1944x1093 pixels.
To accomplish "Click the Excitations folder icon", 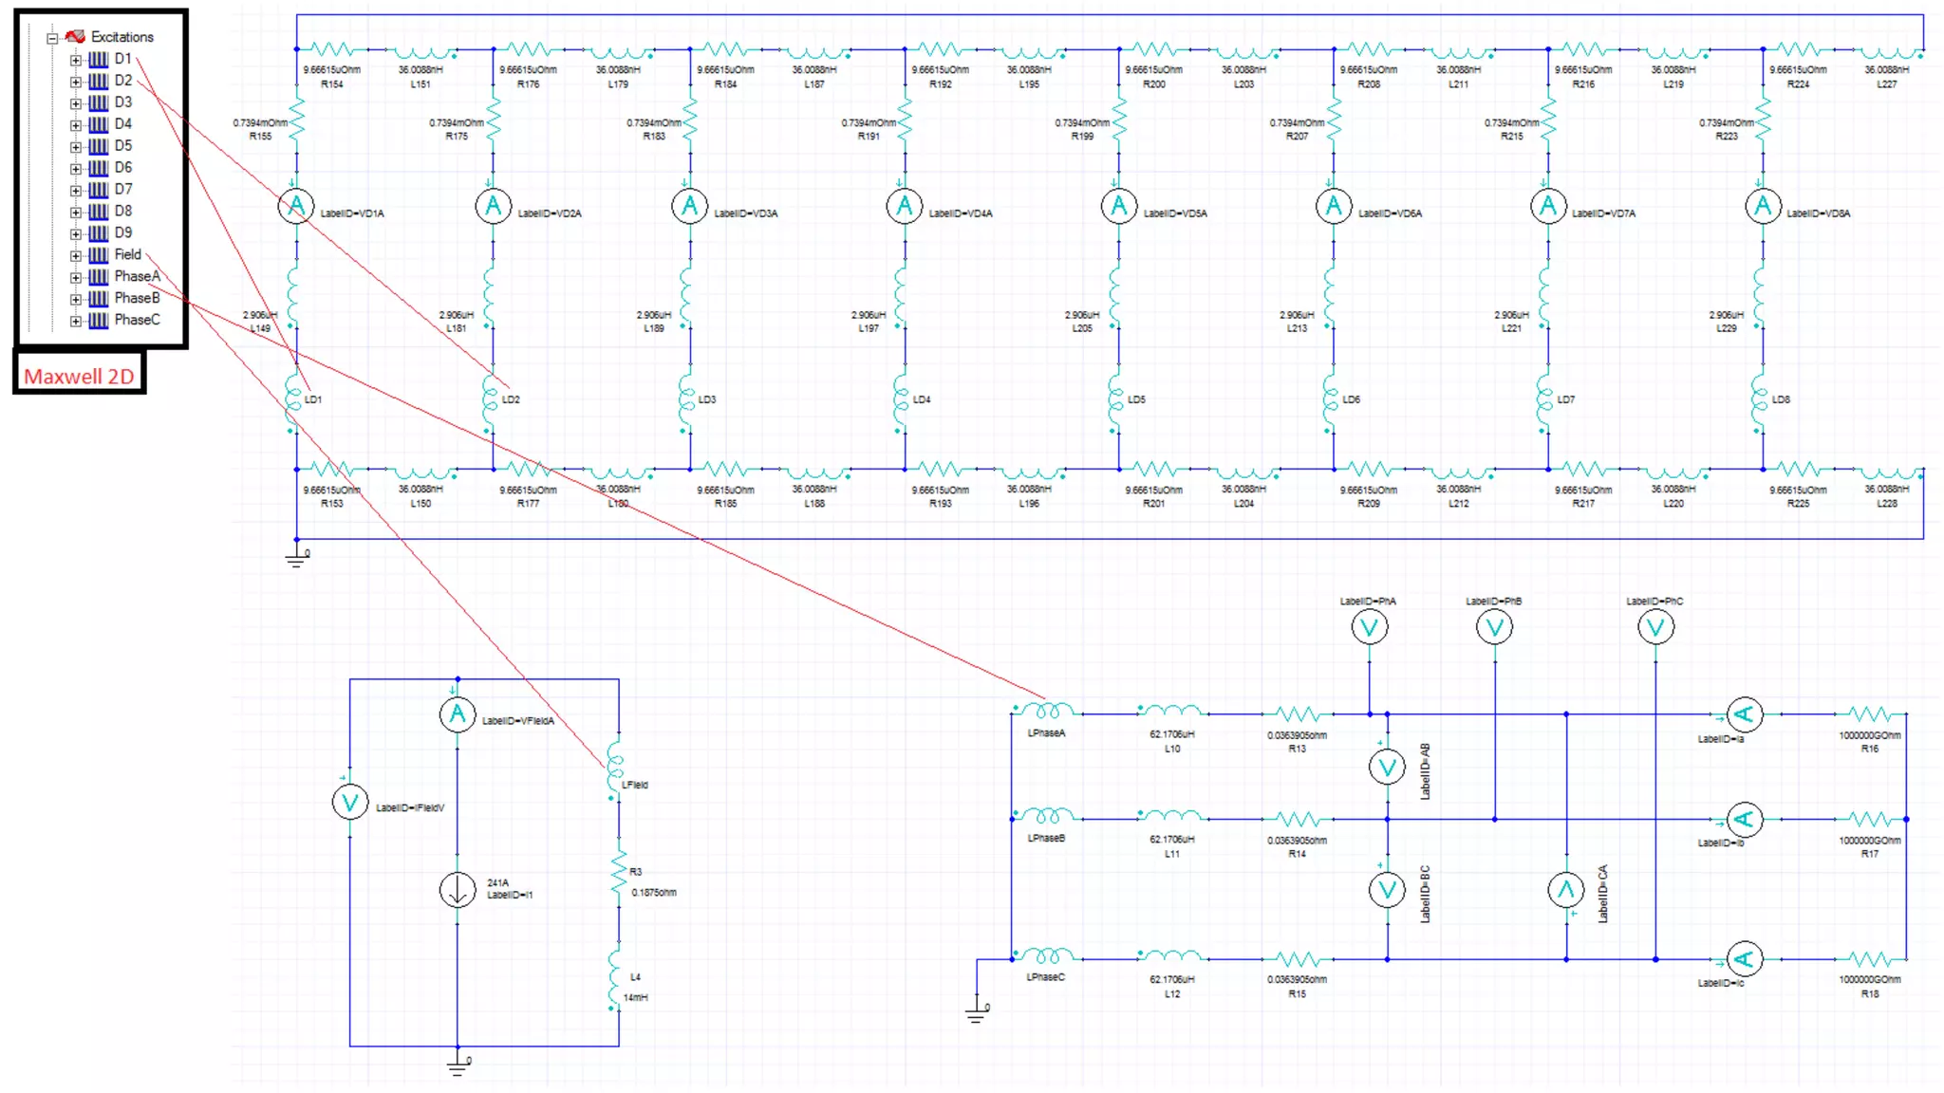I will pyautogui.click(x=75, y=37).
